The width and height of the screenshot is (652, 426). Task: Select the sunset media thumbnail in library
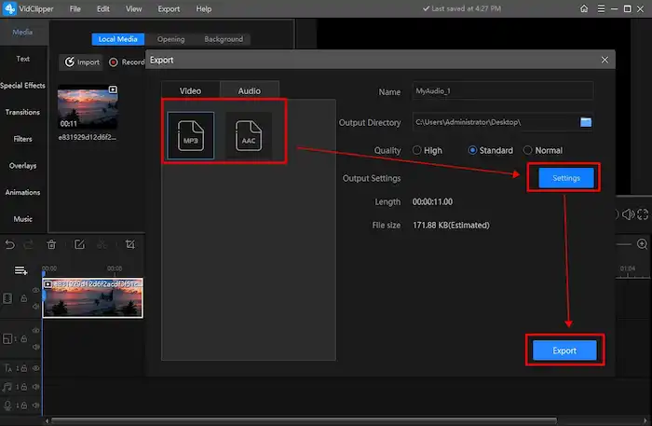click(x=88, y=107)
